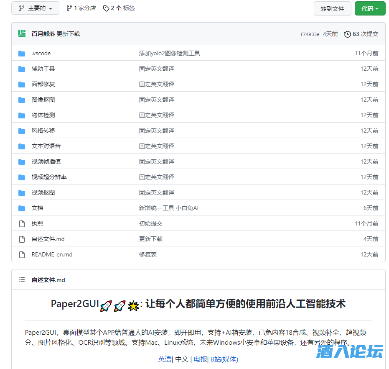The image size is (389, 369).
Task: Click the file icon next to 执照
Action: (22, 224)
